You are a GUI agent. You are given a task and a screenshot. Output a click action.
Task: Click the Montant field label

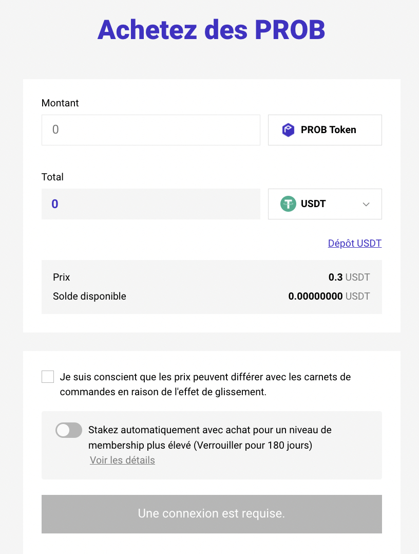60,103
